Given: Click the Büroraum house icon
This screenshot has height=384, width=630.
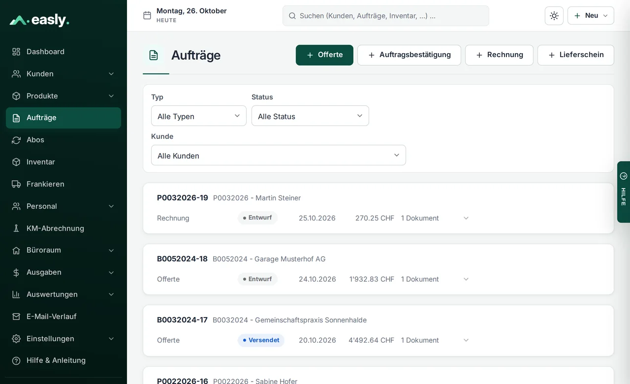Looking at the screenshot, I should tap(16, 250).
